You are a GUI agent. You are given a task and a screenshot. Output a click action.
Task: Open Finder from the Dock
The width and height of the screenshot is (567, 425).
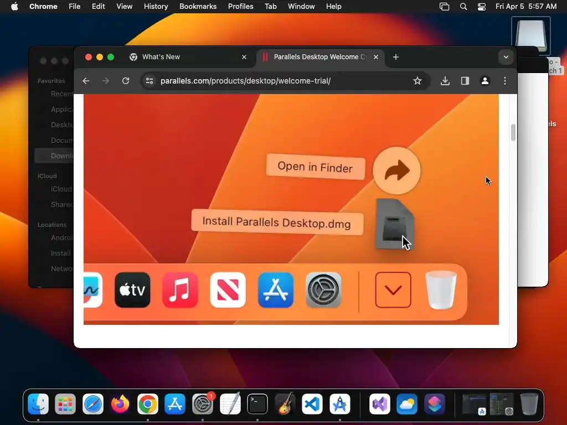tap(38, 403)
